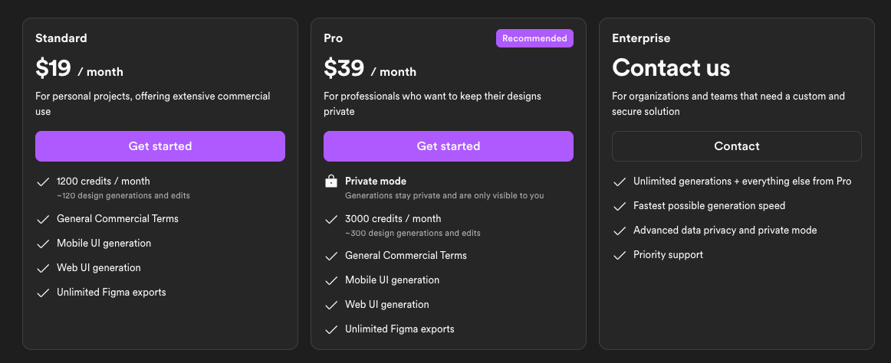Image resolution: width=891 pixels, height=363 pixels.
Task: Select the Standard plan title
Action: pos(61,38)
